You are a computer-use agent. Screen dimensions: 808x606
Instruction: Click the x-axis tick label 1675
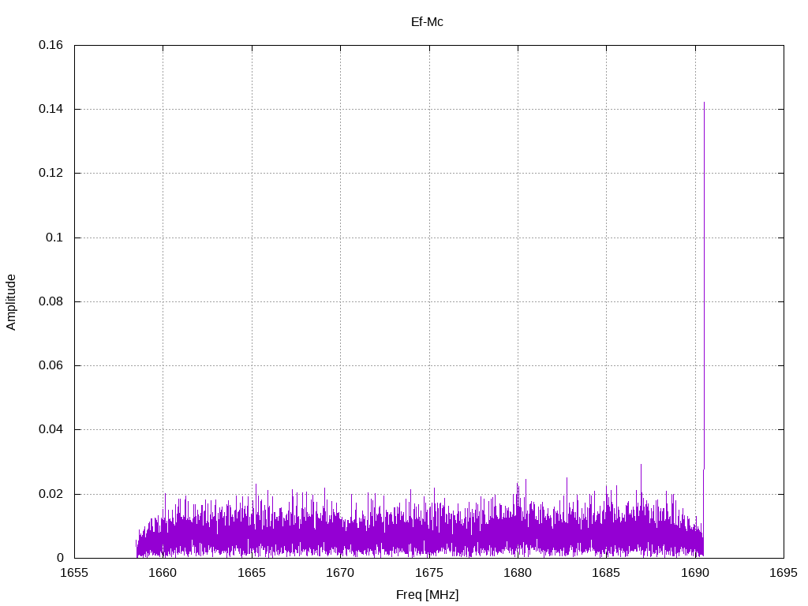pos(429,573)
